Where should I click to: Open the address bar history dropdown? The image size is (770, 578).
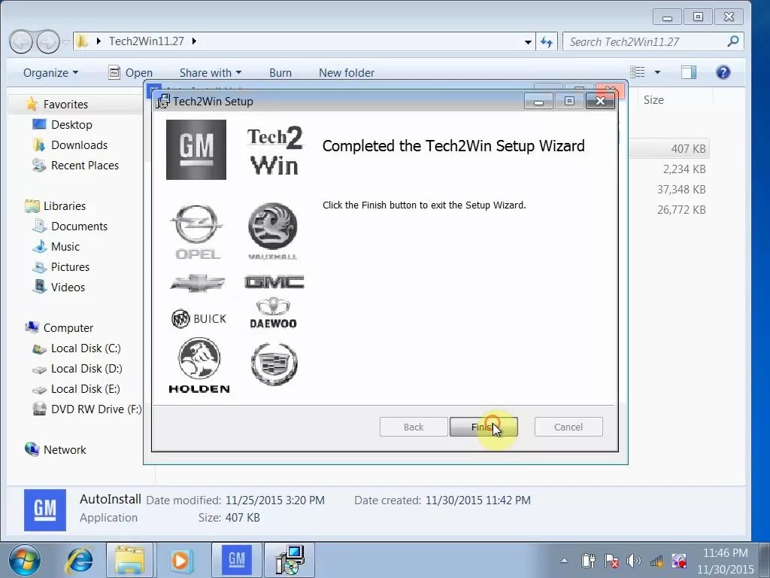pyautogui.click(x=528, y=42)
